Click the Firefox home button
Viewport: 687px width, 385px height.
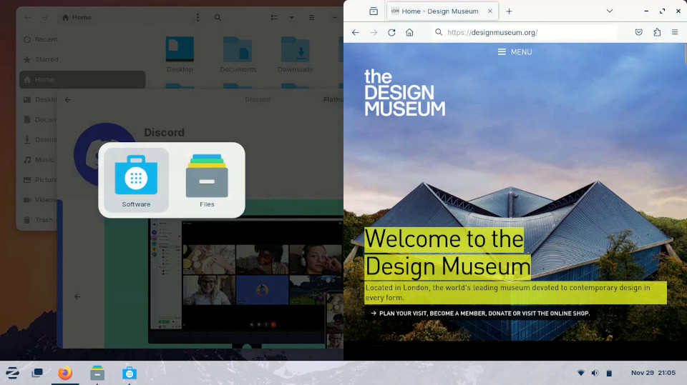[x=409, y=32]
